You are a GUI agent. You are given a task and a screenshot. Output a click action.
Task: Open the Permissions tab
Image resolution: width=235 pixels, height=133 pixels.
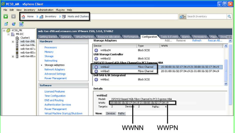click(x=200, y=37)
